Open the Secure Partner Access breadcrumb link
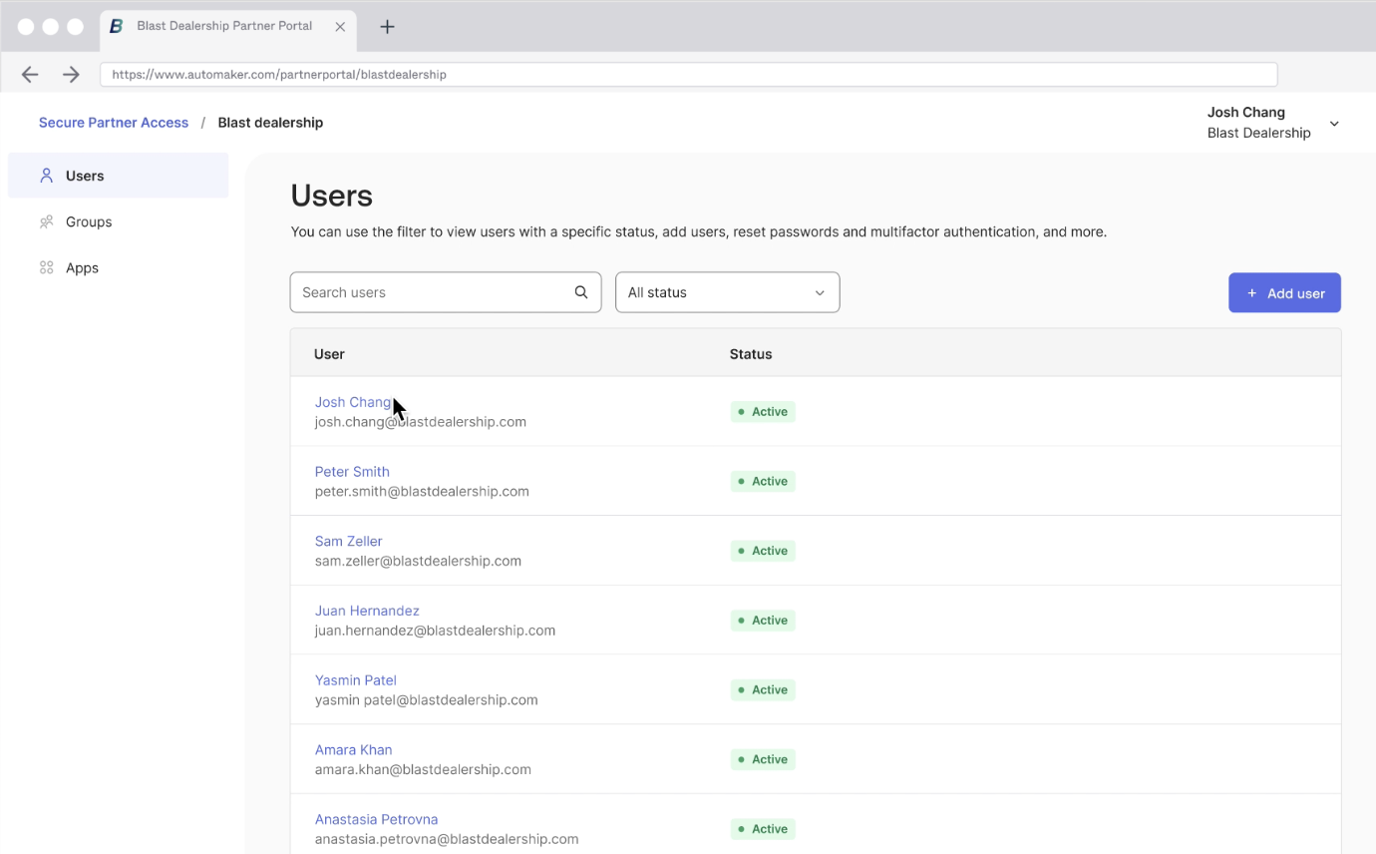The width and height of the screenshot is (1376, 854). pos(113,122)
